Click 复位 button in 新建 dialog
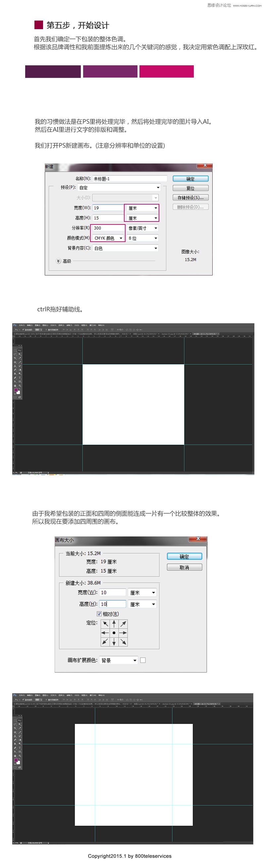 [x=190, y=188]
